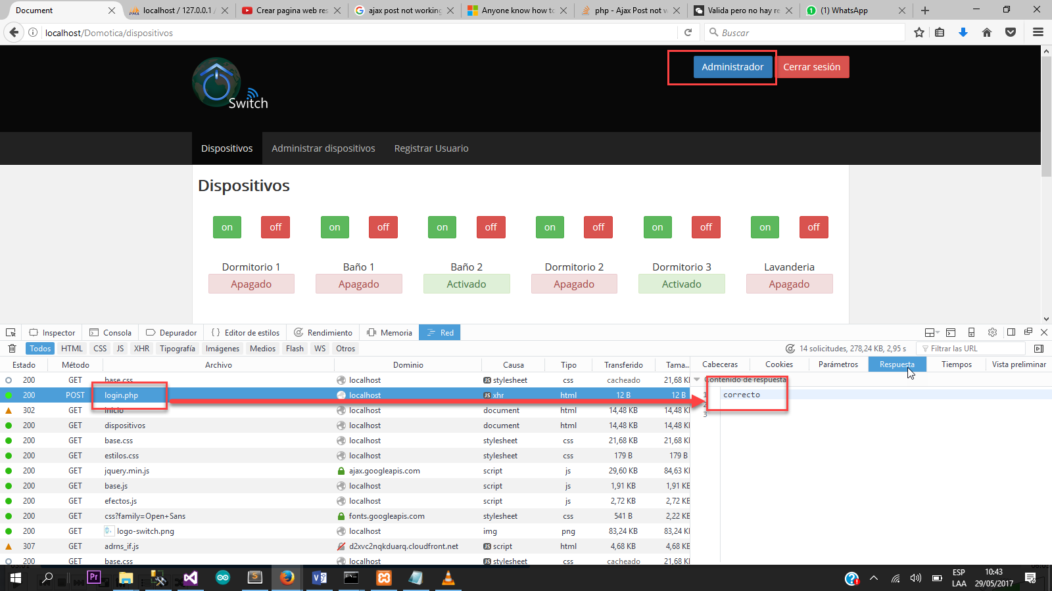1052x591 pixels.
Task: Reload the page with the refresh icon
Action: point(688,32)
